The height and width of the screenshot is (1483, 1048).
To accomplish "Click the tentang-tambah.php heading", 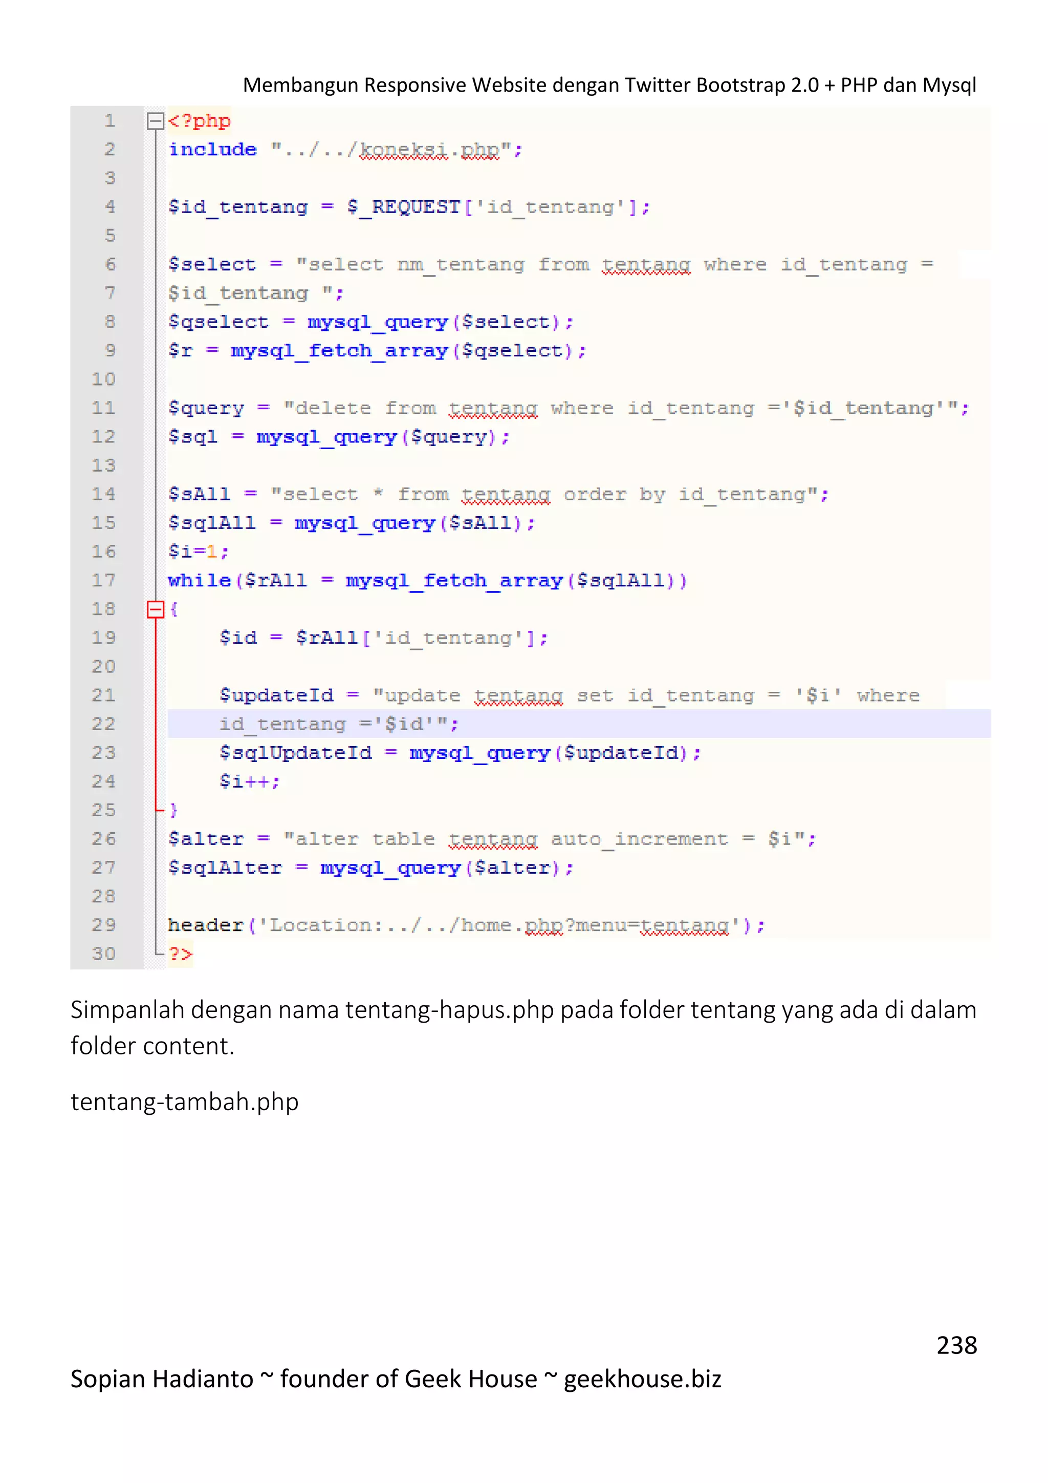I will (x=185, y=1101).
